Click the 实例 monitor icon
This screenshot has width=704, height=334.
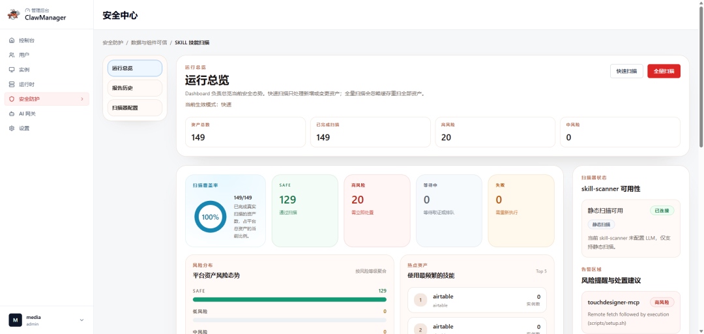[x=12, y=70]
